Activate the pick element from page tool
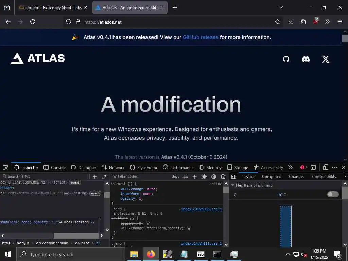This screenshot has height=261, width=348. 5,167
